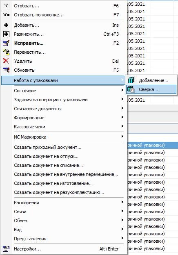Image resolution: width=178 pixels, height=255 pixels.
Task: Select the highlighted упаковки row in the list
Action: (x=152, y=145)
